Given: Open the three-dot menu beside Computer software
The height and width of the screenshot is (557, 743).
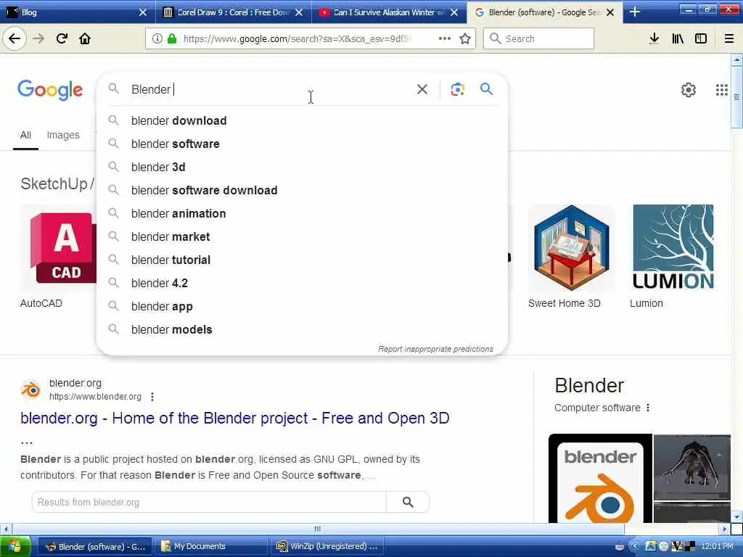Looking at the screenshot, I should coord(648,408).
